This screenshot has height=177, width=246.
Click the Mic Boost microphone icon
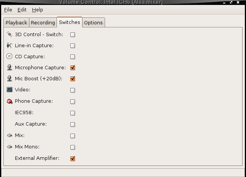pyautogui.click(x=10, y=78)
